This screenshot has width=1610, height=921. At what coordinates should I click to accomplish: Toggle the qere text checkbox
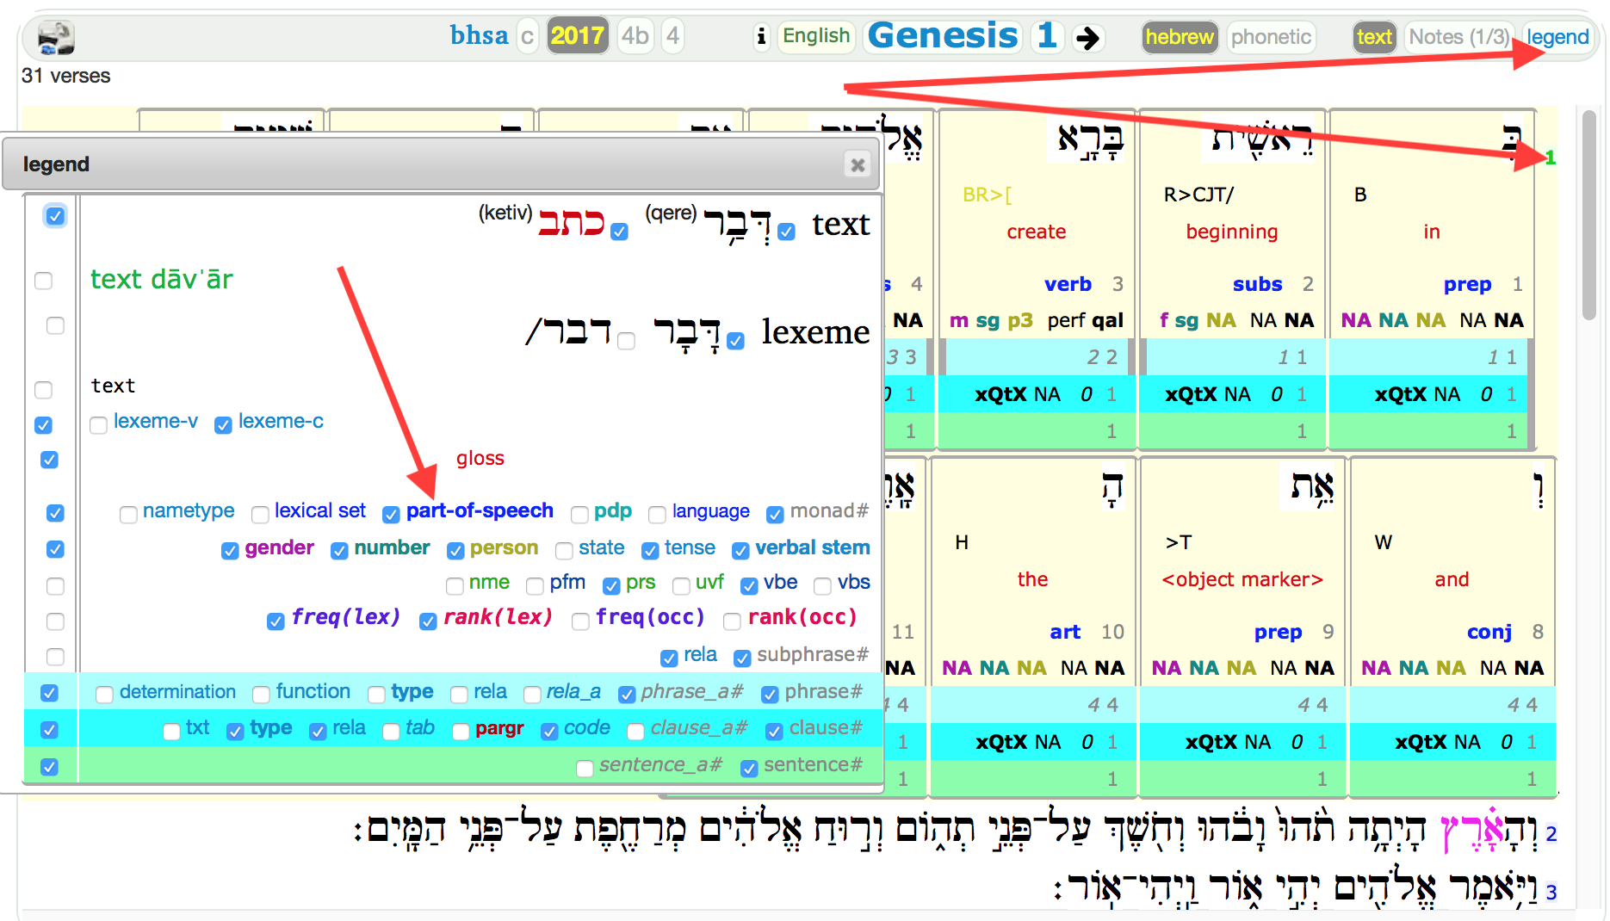(x=786, y=232)
